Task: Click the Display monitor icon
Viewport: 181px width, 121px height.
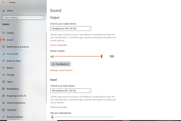Action: [x=3, y=33]
